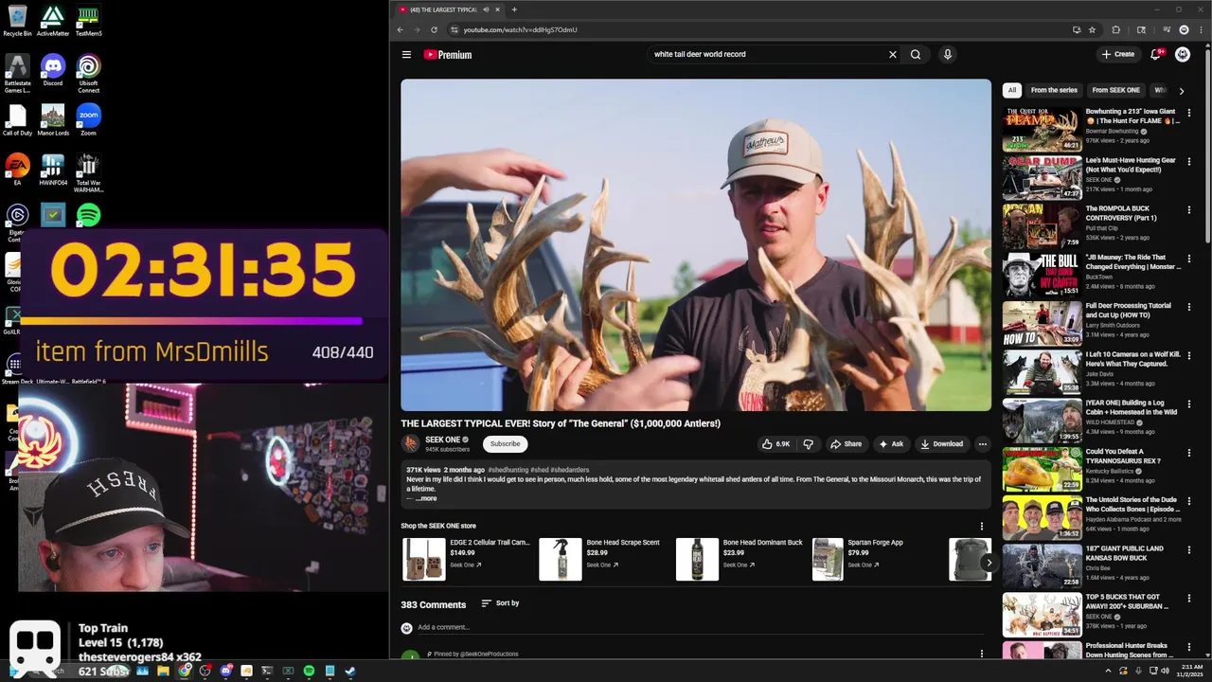Open menu for Full Deer Processing Tutorial video
Image resolution: width=1212 pixels, height=682 pixels.
1189,307
